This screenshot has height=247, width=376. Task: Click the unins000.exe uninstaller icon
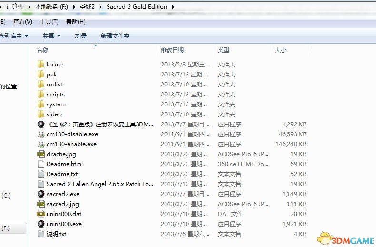click(41, 224)
